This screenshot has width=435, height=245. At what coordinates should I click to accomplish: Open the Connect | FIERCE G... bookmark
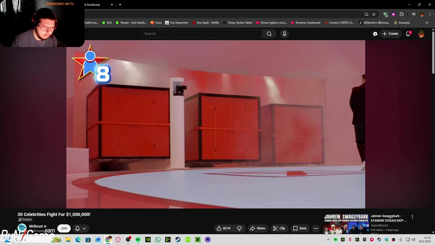(339, 23)
